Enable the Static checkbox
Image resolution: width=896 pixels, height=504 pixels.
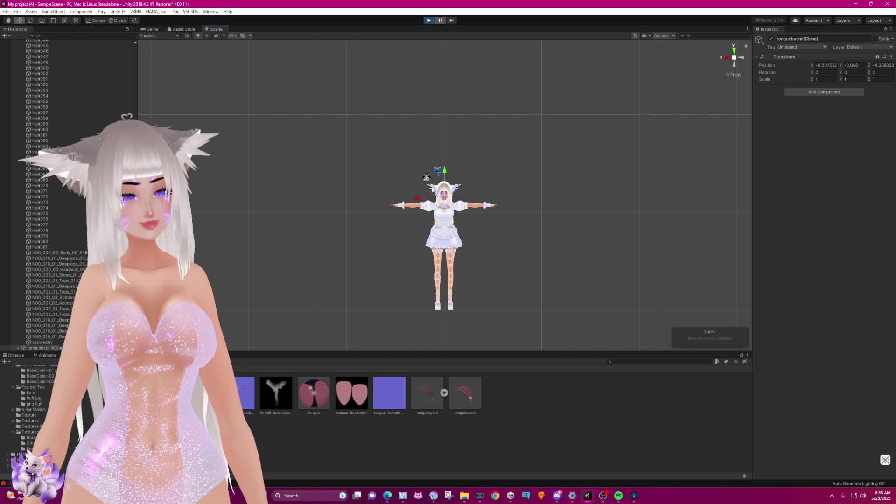coord(875,39)
